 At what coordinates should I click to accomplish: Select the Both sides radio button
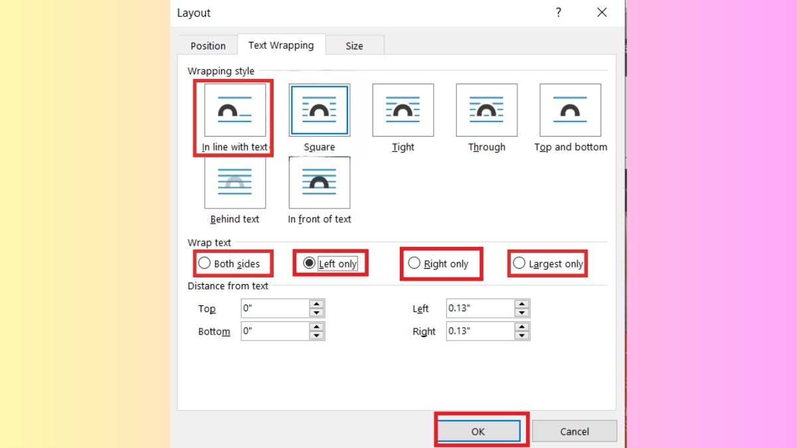point(205,263)
